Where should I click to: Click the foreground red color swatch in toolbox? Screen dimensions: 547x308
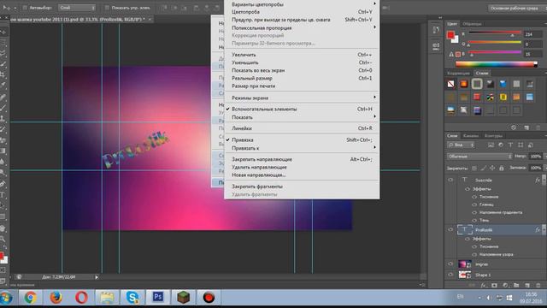pyautogui.click(x=2, y=255)
